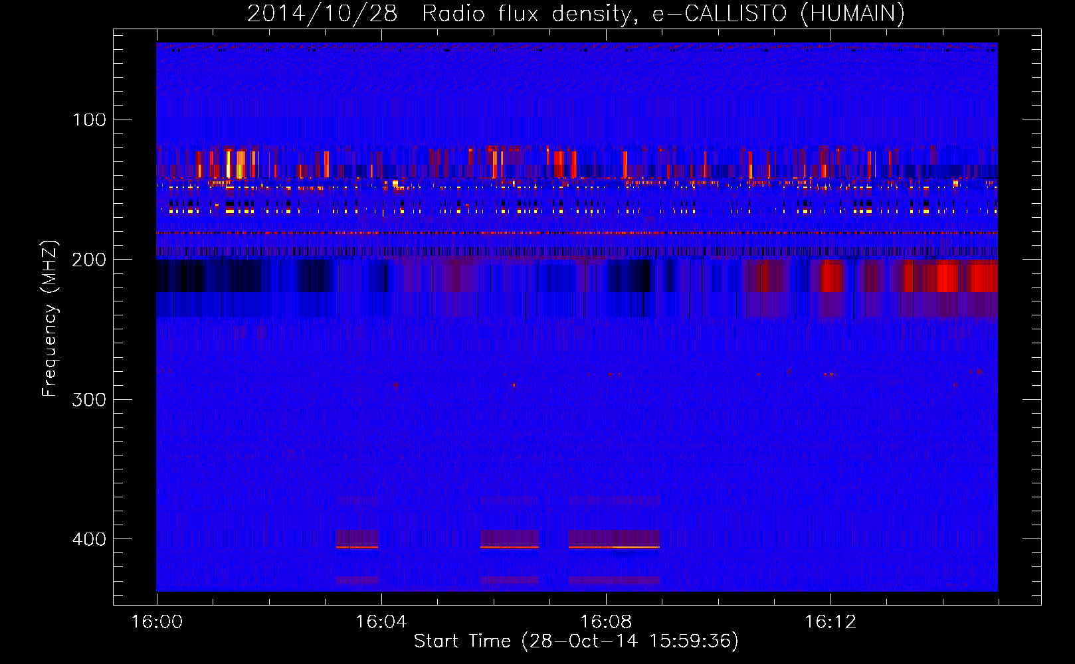1075x664 pixels.
Task: Click the 200 frequency tick label
Action: [90, 260]
